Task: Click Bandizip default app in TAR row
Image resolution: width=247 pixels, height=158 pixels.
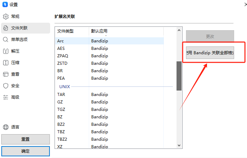Action: 100,95
